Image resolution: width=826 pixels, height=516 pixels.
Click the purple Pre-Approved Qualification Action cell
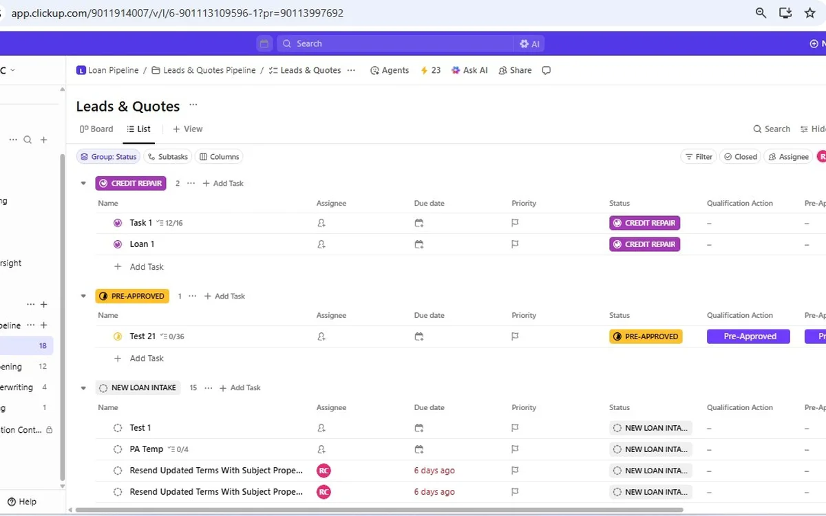pyautogui.click(x=748, y=336)
